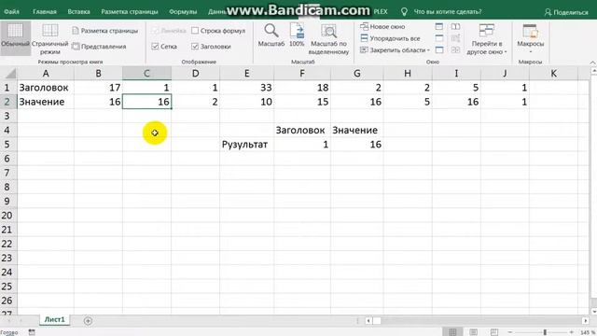Click View Side by Side icon
The height and width of the screenshot is (336, 597).
[455, 26]
